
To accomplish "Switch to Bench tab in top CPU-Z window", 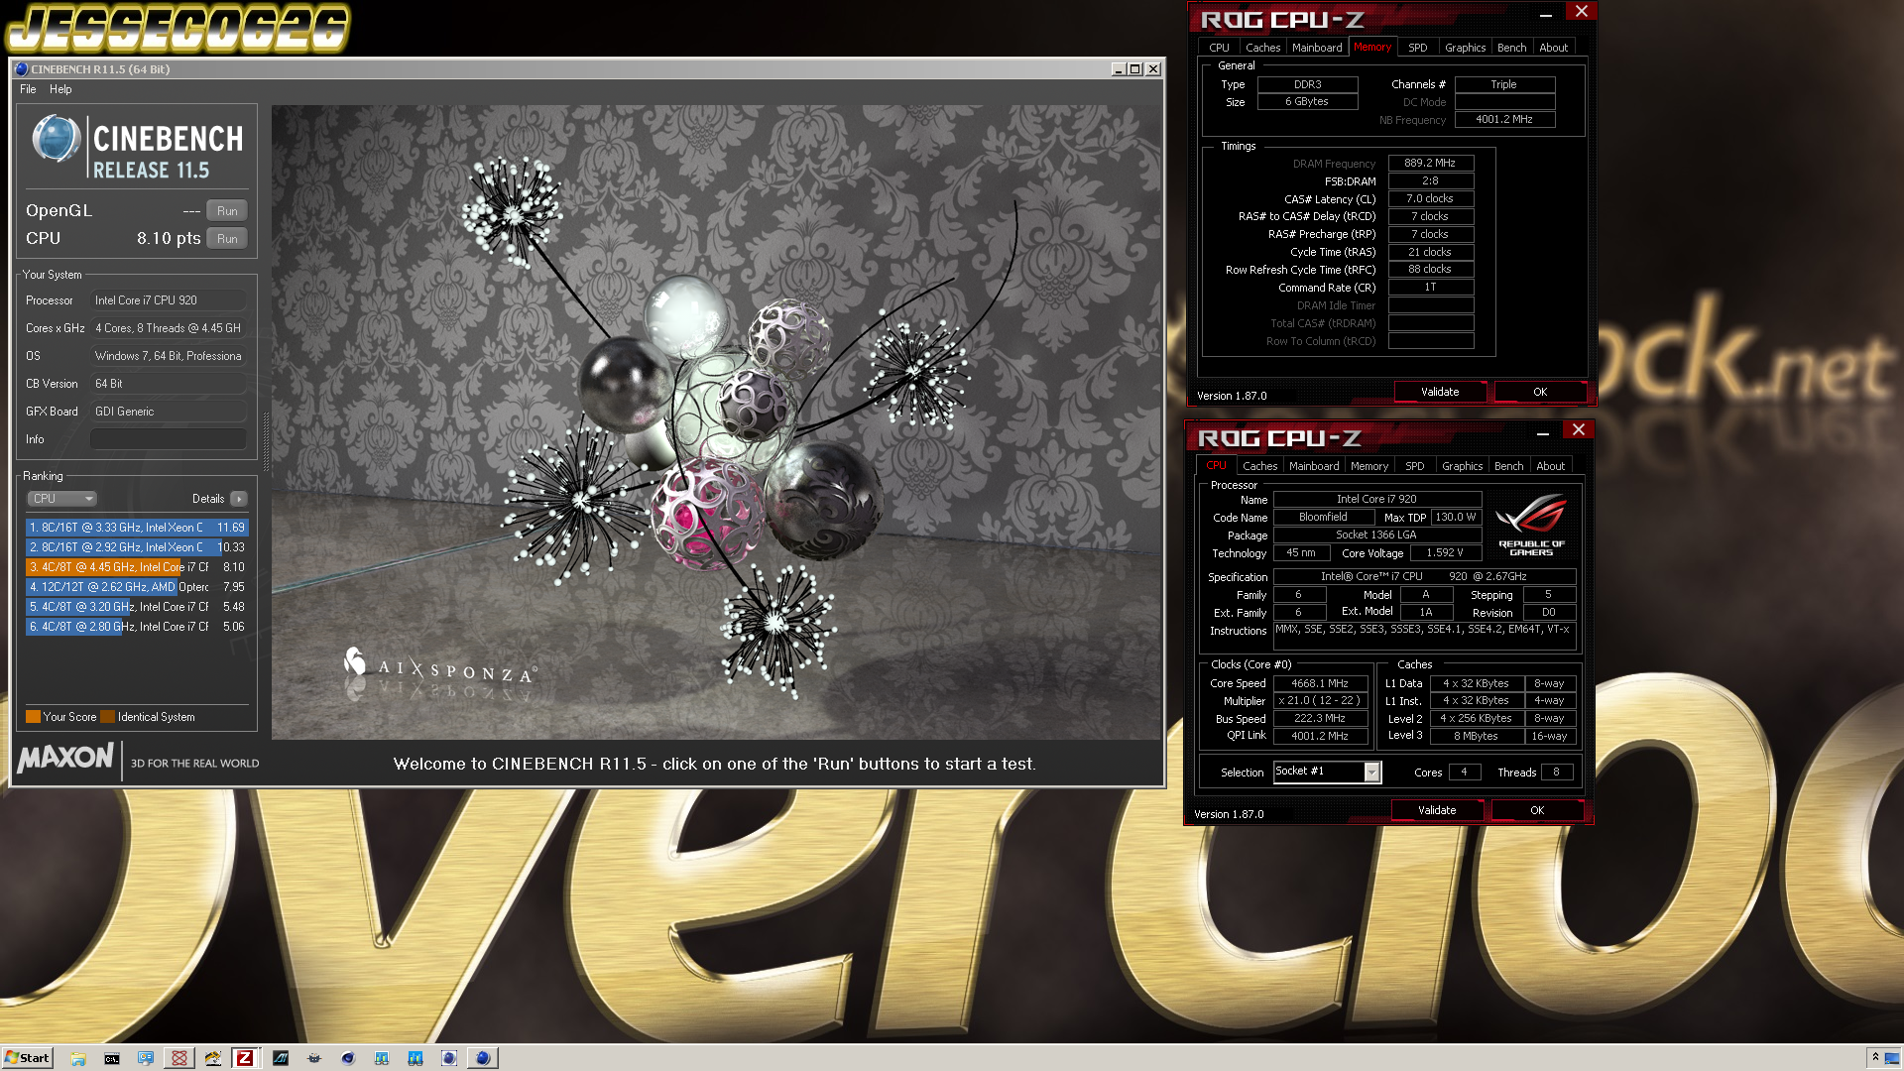I will click(1511, 48).
